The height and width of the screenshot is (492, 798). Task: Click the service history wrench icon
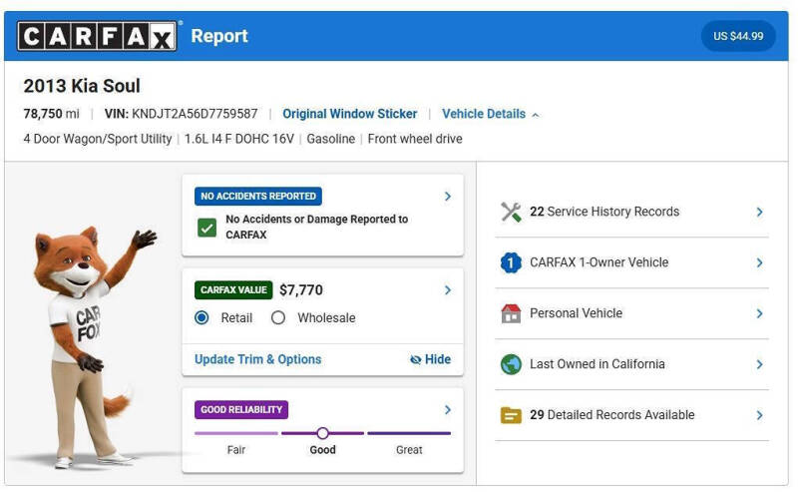511,212
